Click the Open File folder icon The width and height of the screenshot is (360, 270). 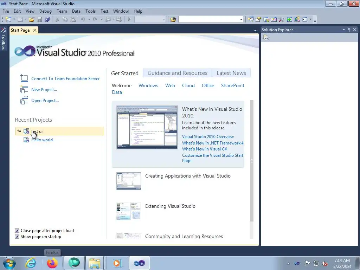tap(32, 20)
